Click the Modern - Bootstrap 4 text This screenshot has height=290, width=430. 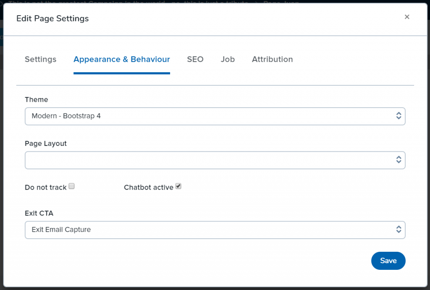tap(66, 116)
